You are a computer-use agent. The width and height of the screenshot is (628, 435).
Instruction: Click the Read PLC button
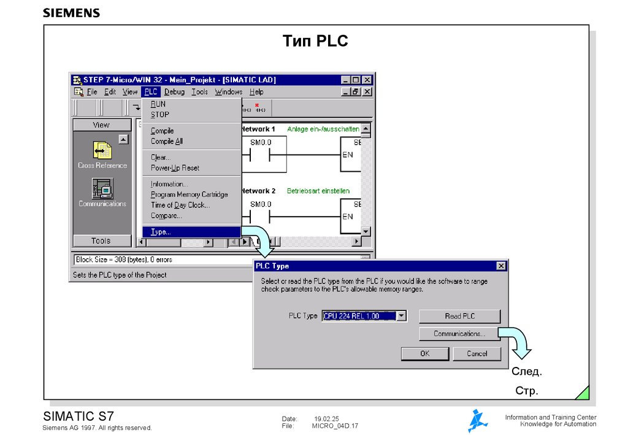(x=460, y=316)
